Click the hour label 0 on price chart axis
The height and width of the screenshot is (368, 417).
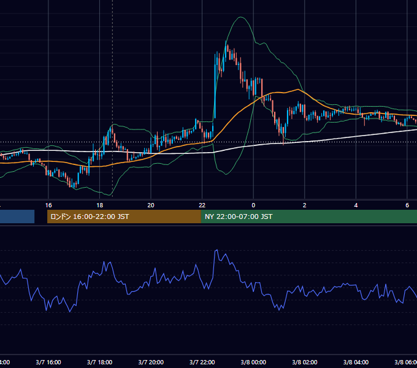coord(253,205)
